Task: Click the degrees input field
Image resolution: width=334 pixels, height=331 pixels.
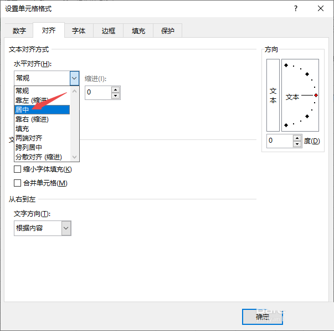Action: coord(279,141)
